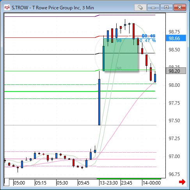Viewport: 190px width, 190px height.
Task: Click the 05:15 time axis label
Action: pyautogui.click(x=41, y=183)
